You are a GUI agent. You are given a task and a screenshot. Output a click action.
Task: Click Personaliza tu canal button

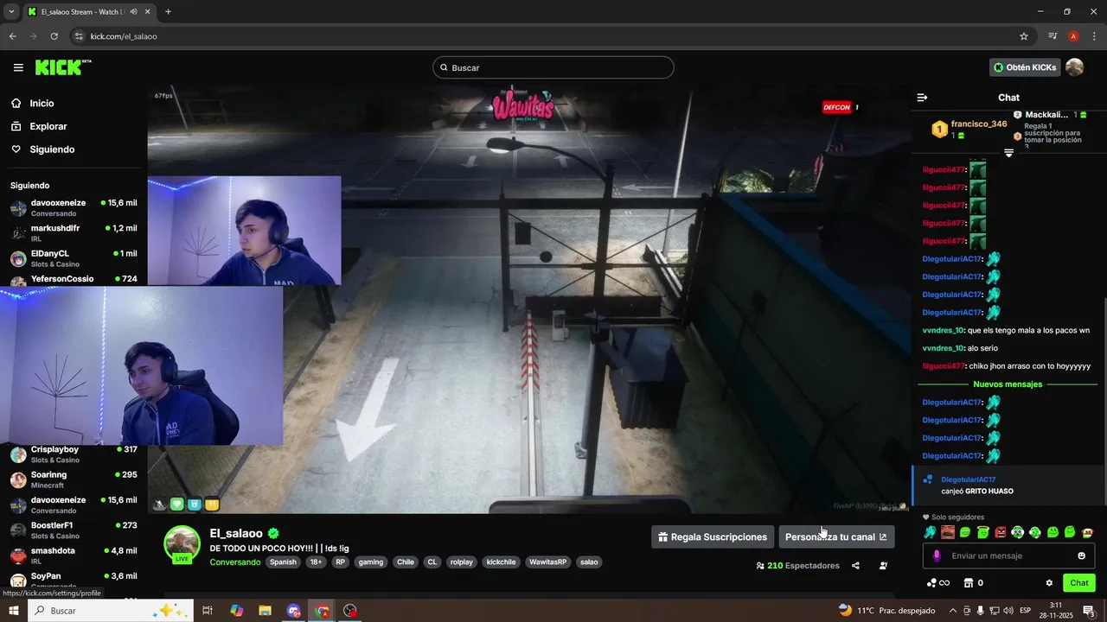(x=836, y=536)
